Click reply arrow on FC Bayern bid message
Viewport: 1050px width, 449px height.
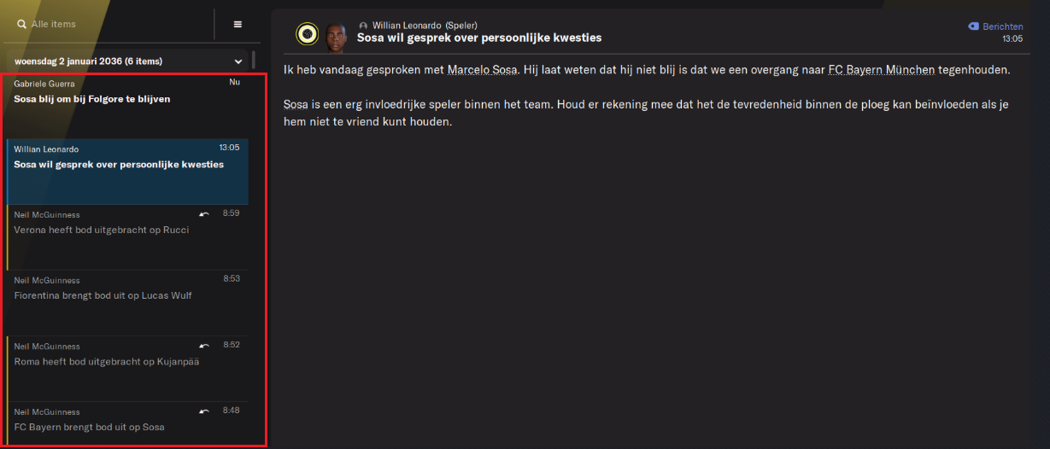tap(203, 411)
